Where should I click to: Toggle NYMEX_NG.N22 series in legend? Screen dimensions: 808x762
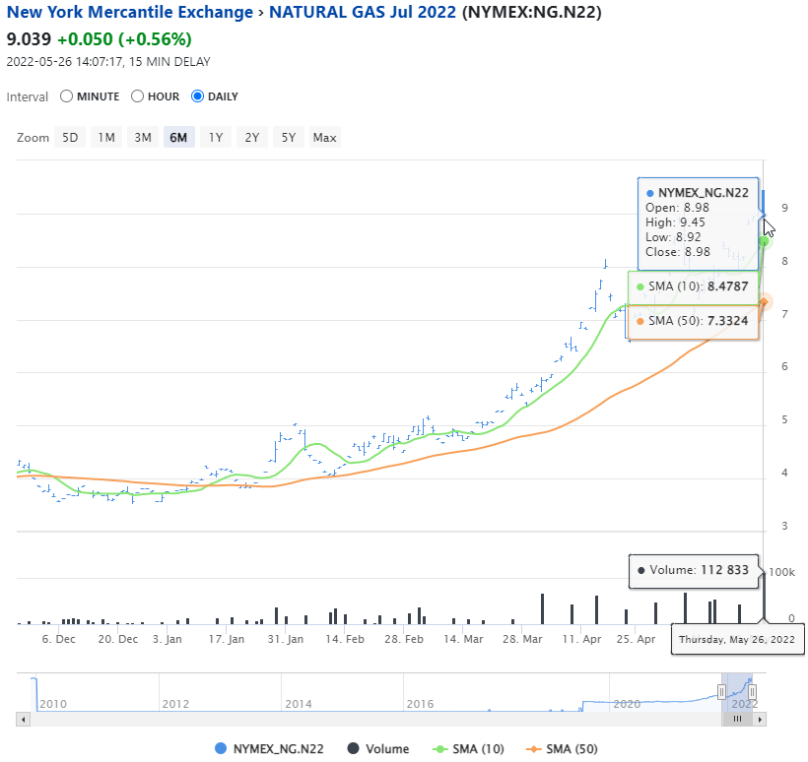click(x=270, y=748)
